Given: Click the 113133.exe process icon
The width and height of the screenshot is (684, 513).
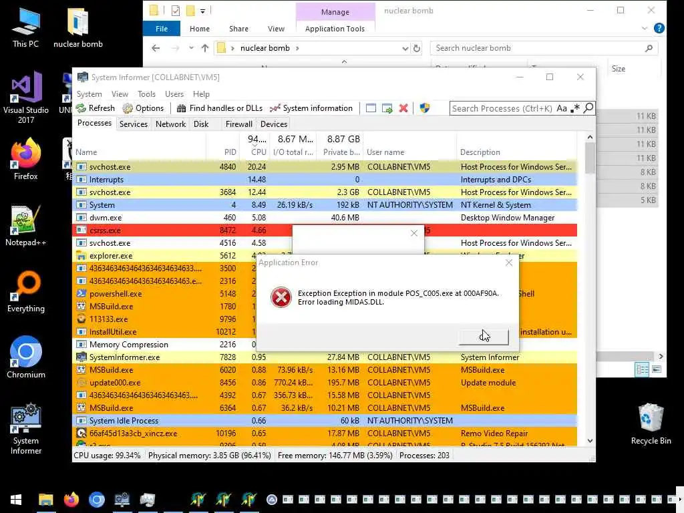Looking at the screenshot, I should 81,319.
